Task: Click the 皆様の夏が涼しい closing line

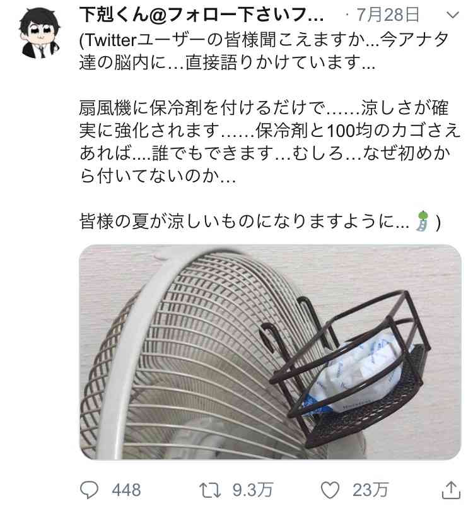Action: [x=260, y=222]
